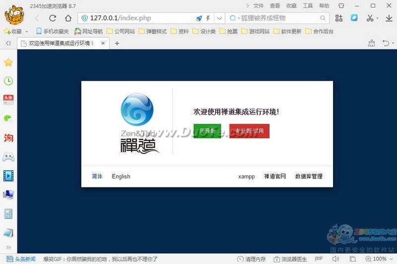Open Taobao 淘 sidebar icon

pyautogui.click(x=8, y=138)
